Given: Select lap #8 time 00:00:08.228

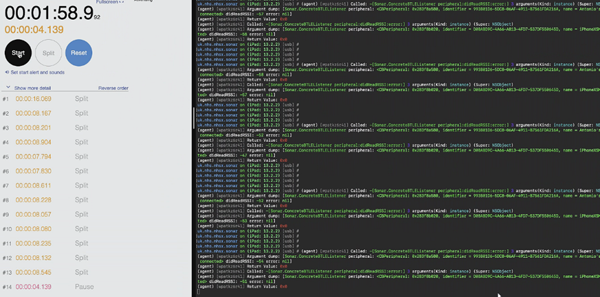Looking at the screenshot, I should click(33, 200).
